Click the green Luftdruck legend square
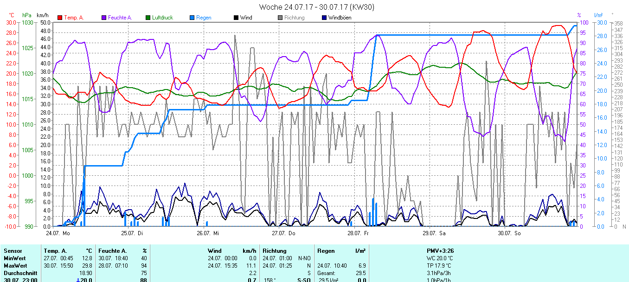The image size is (629, 282). [148, 18]
